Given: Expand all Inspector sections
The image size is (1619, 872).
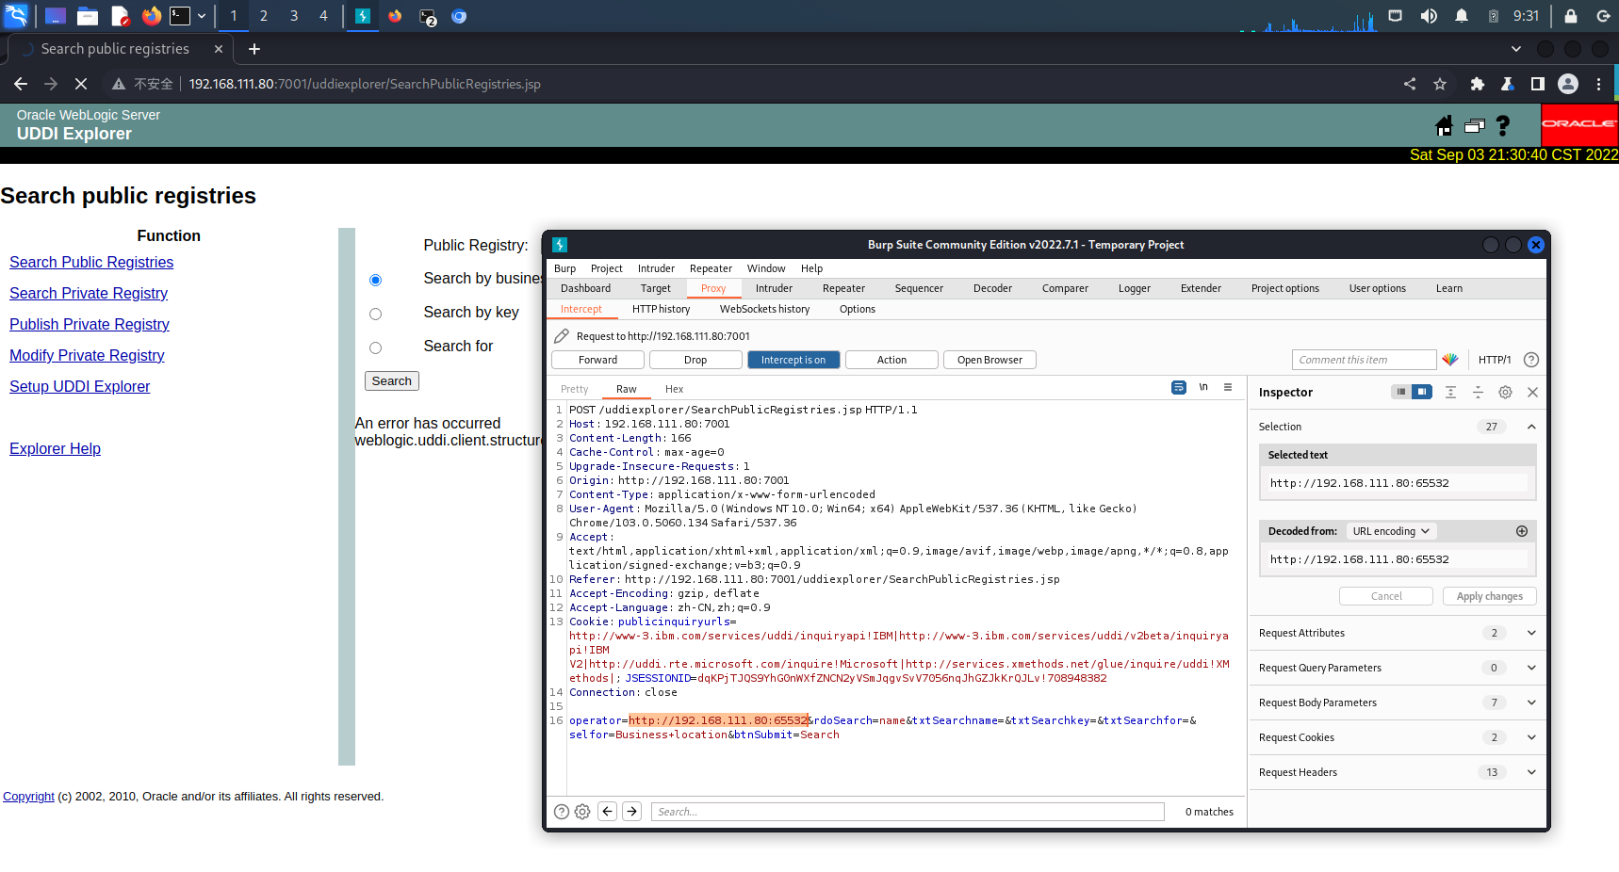Looking at the screenshot, I should coord(1451,393).
